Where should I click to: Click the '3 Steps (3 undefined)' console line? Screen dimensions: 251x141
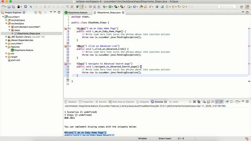click(x=78, y=115)
